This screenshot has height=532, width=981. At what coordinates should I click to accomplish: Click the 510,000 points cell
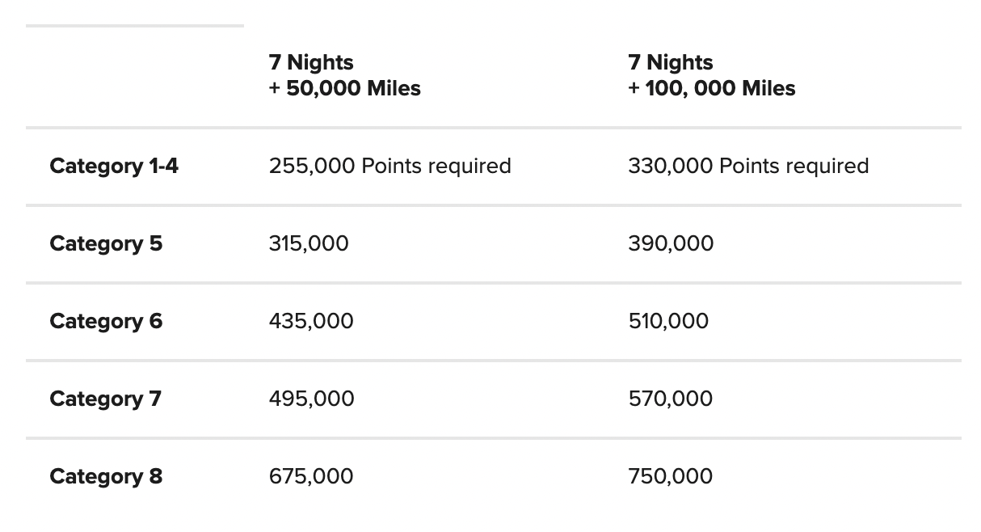click(667, 321)
